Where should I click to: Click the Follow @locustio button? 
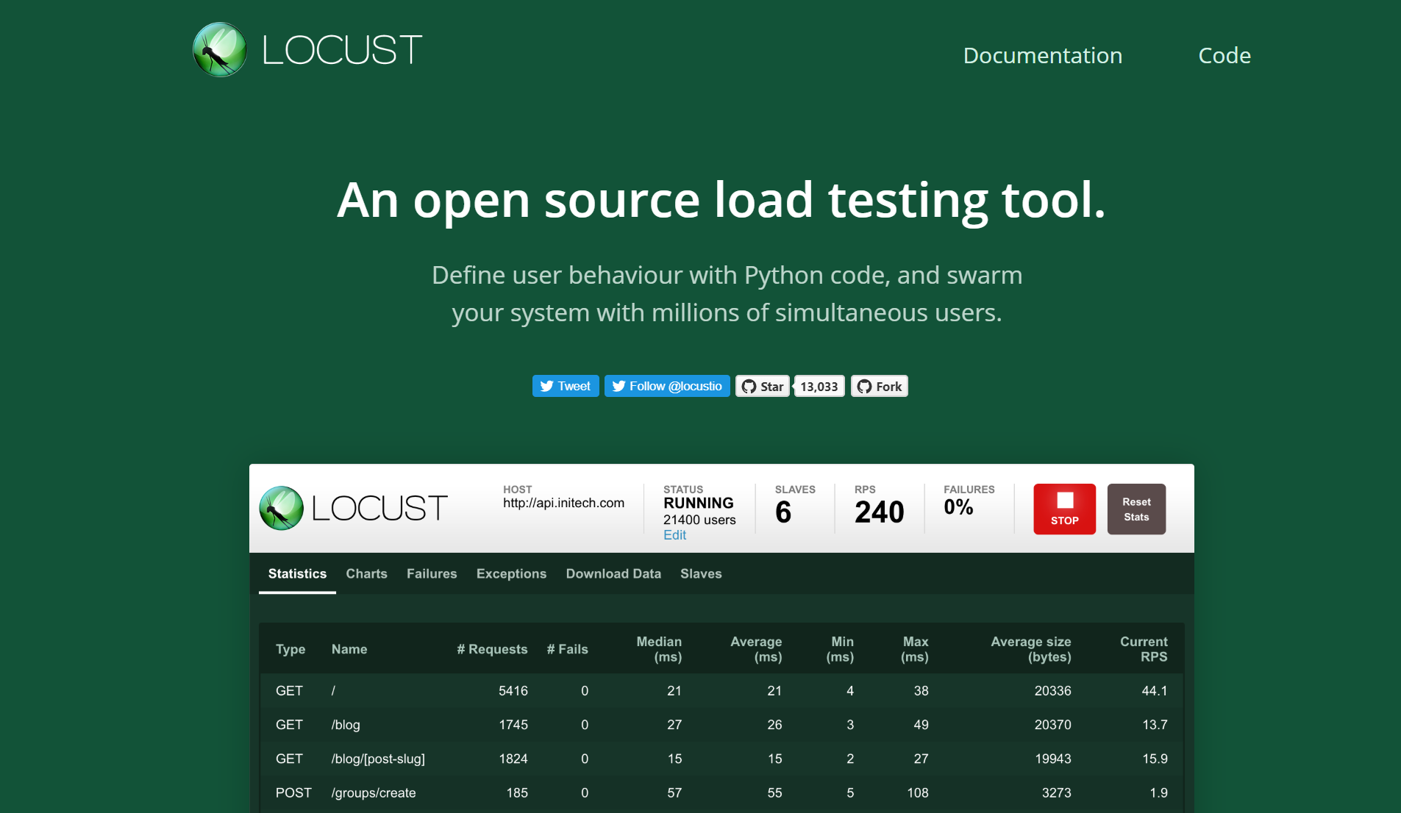[x=667, y=386]
